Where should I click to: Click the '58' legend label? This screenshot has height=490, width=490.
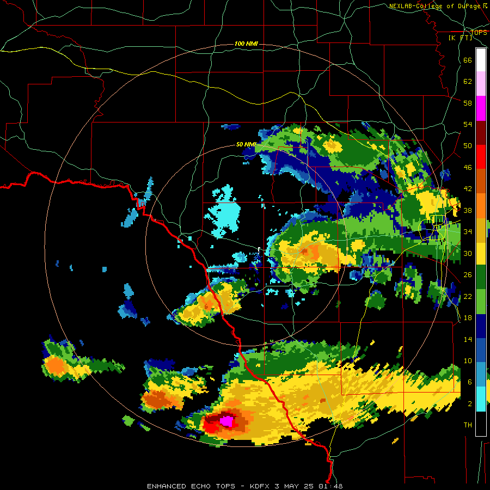coord(468,103)
